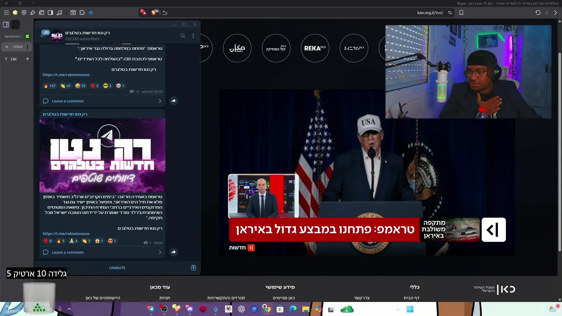Viewport: 562px width, 316px height.
Task: Click the share arrow icon in address bar
Action: [165, 13]
